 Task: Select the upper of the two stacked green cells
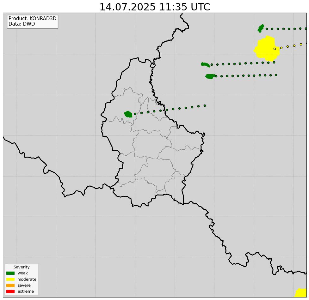205,64
